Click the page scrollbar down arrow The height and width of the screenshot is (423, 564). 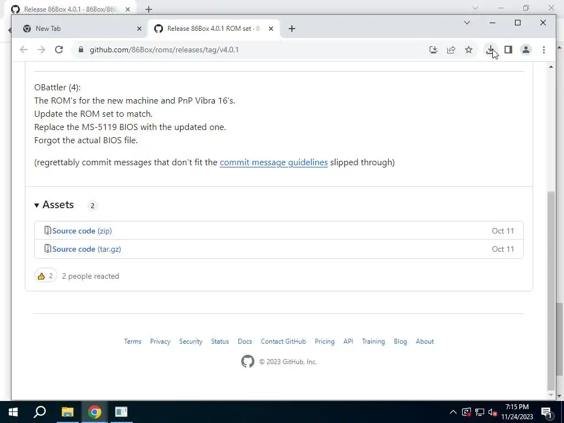click(x=551, y=395)
